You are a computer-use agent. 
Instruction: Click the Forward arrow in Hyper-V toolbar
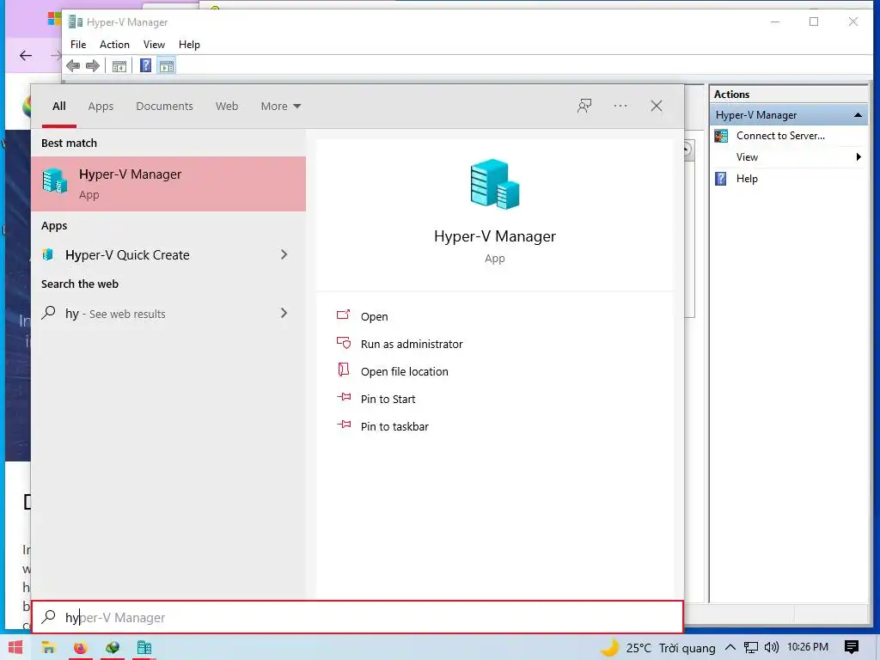[x=93, y=65]
